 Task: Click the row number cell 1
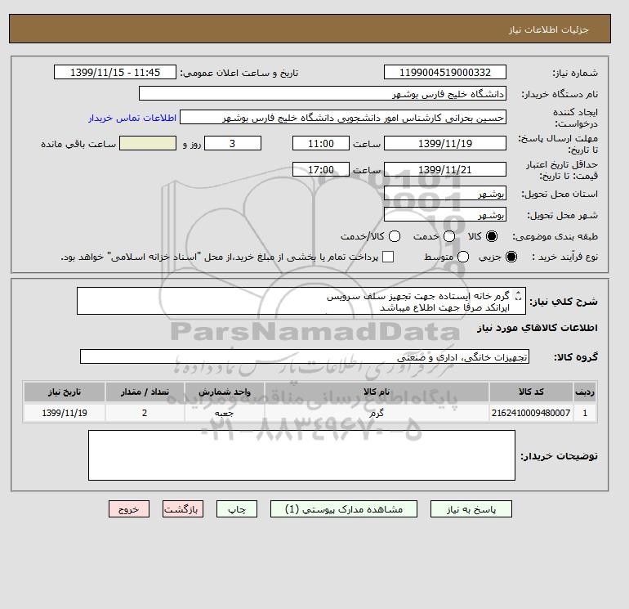pyautogui.click(x=585, y=413)
